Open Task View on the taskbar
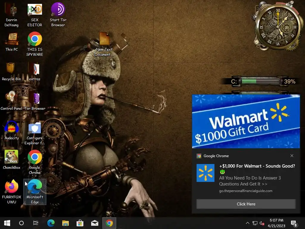Screen dimensions: 305x229 point(36,223)
